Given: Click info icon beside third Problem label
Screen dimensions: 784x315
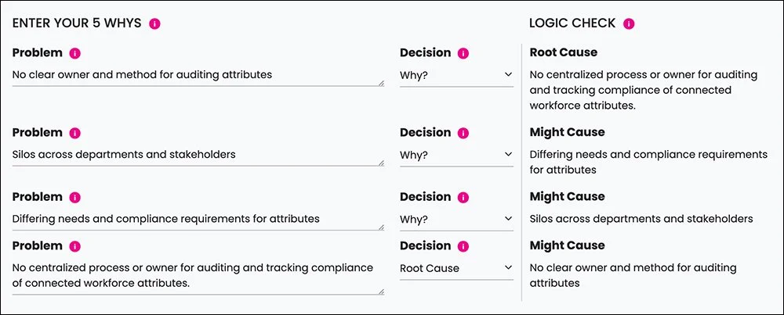Looking at the screenshot, I should pos(75,197).
